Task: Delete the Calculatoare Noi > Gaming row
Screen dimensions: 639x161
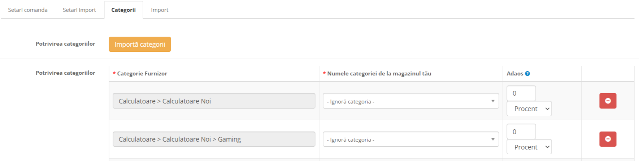Action: coord(608,139)
